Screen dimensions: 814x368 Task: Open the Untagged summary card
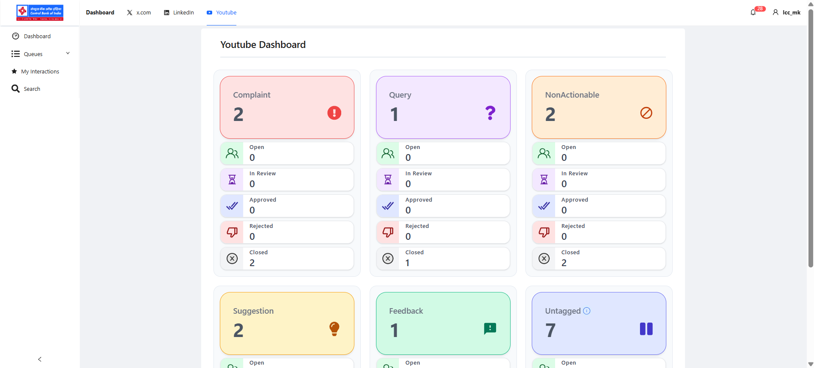pos(599,323)
